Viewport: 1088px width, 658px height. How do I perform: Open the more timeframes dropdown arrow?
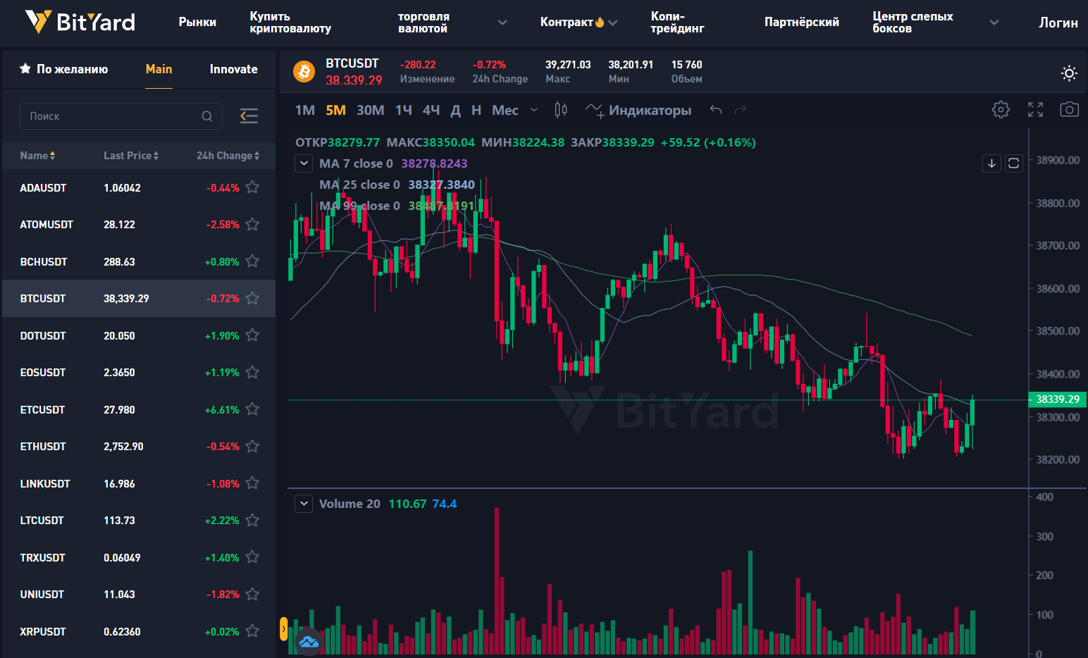tap(534, 110)
